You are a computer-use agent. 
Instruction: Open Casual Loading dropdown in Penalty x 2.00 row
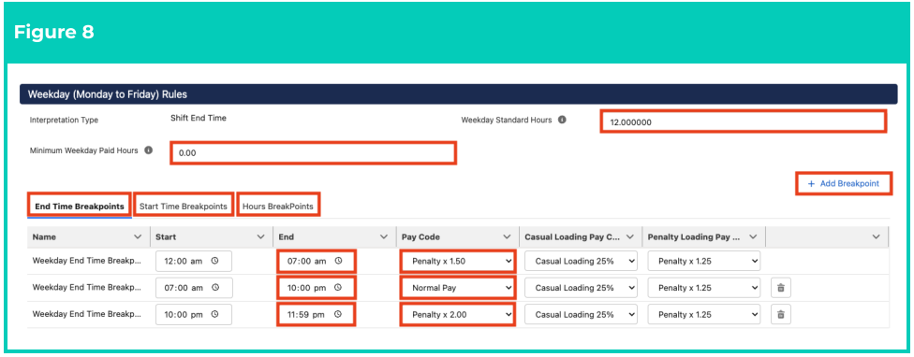coord(581,315)
